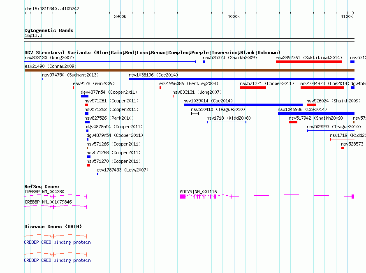
Task: Click the 4100k ruler tick label
Action: click(x=347, y=16)
